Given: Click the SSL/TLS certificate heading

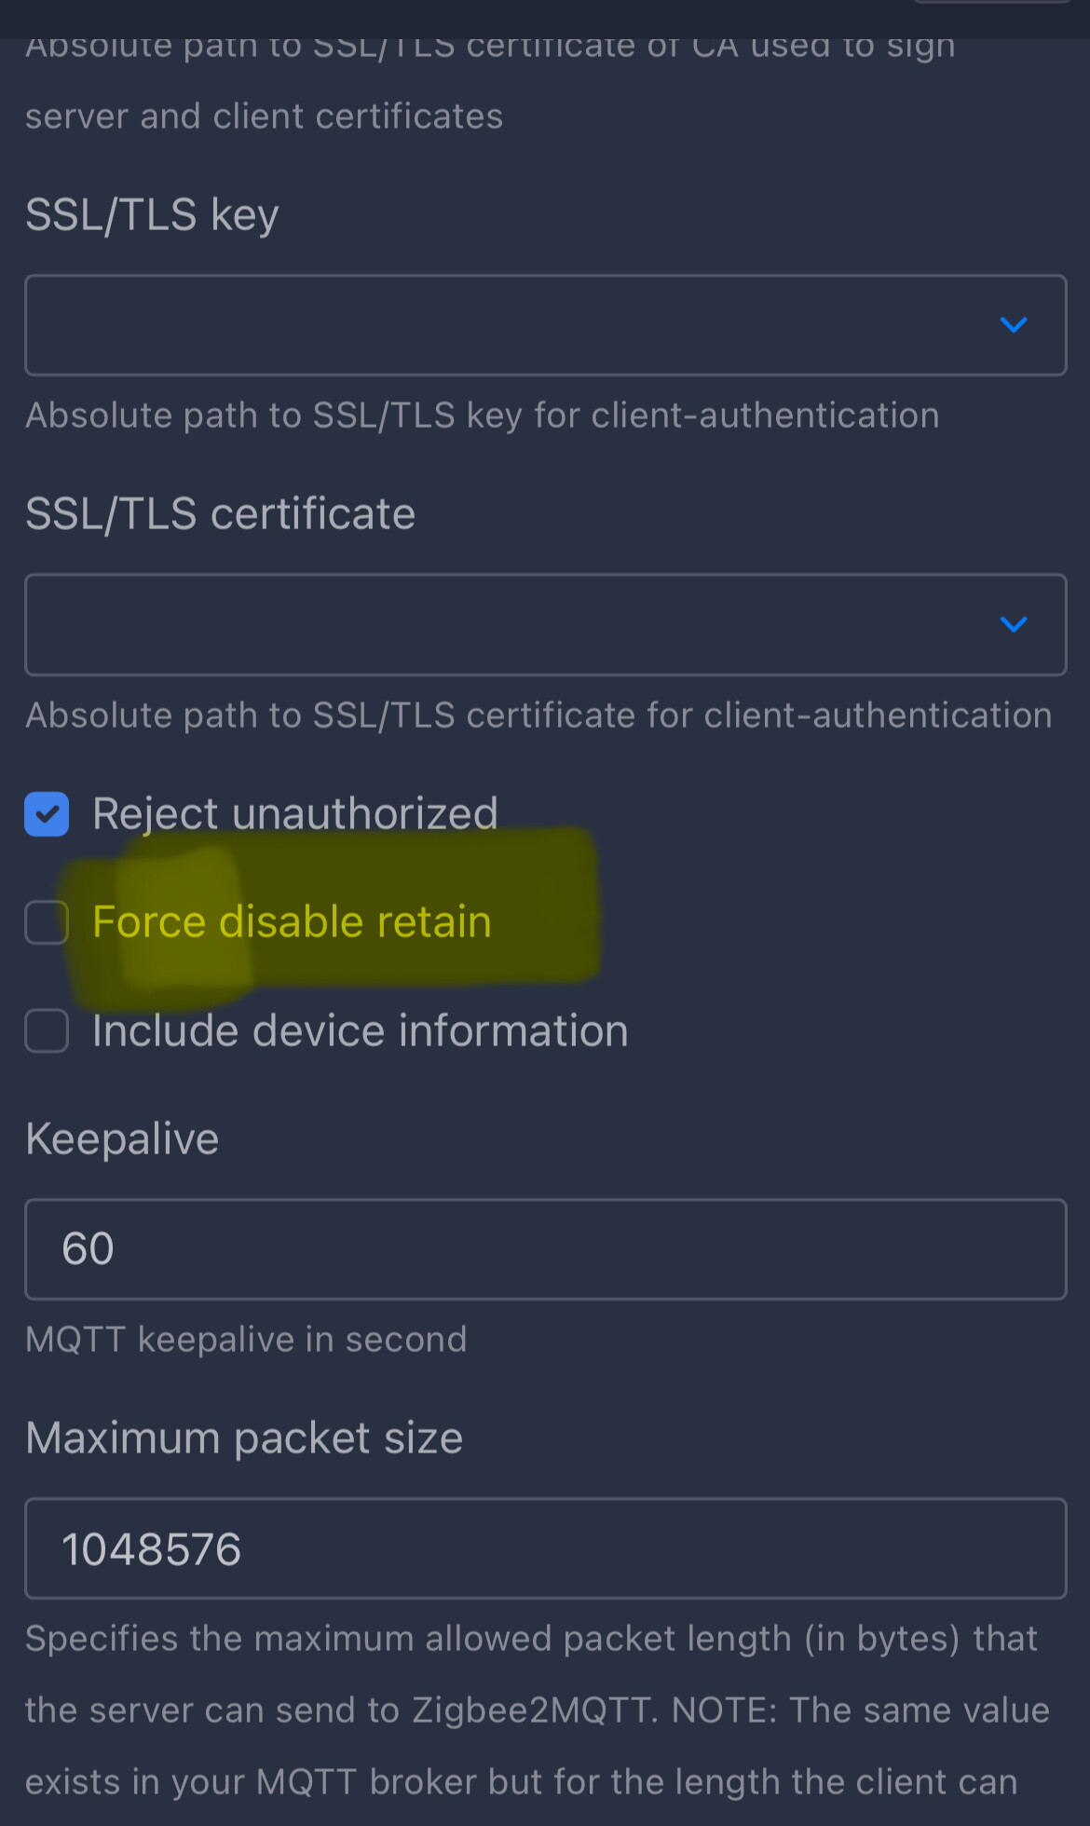Looking at the screenshot, I should click(221, 514).
